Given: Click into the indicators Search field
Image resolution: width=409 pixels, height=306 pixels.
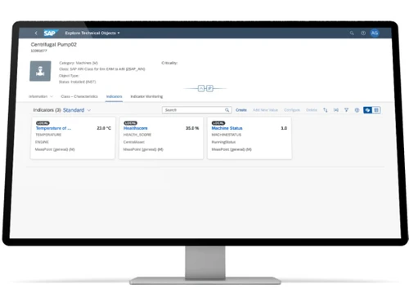Looking at the screenshot, I should [197, 110].
